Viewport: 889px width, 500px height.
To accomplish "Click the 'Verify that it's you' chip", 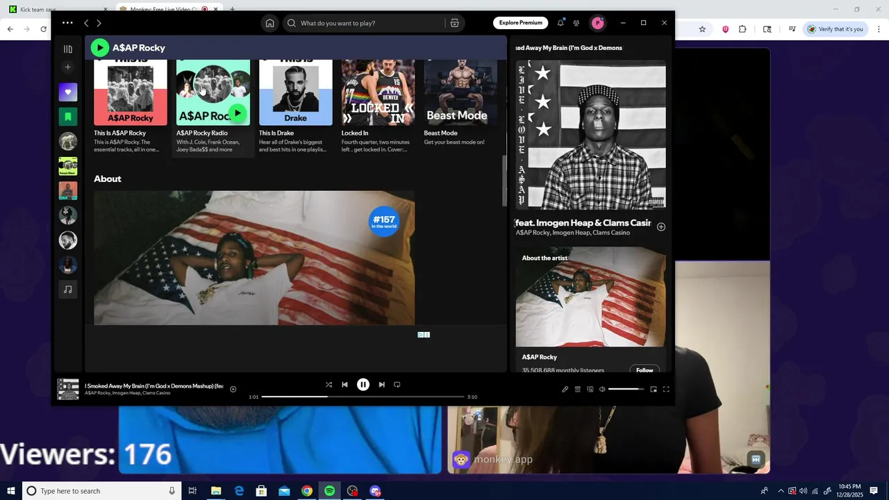I will pos(835,29).
